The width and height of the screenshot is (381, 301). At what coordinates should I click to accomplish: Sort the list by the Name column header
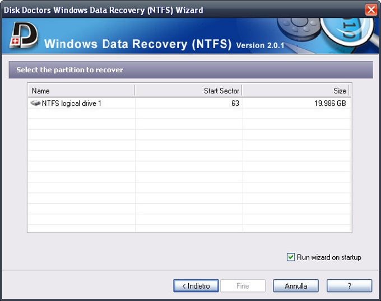click(x=81, y=91)
